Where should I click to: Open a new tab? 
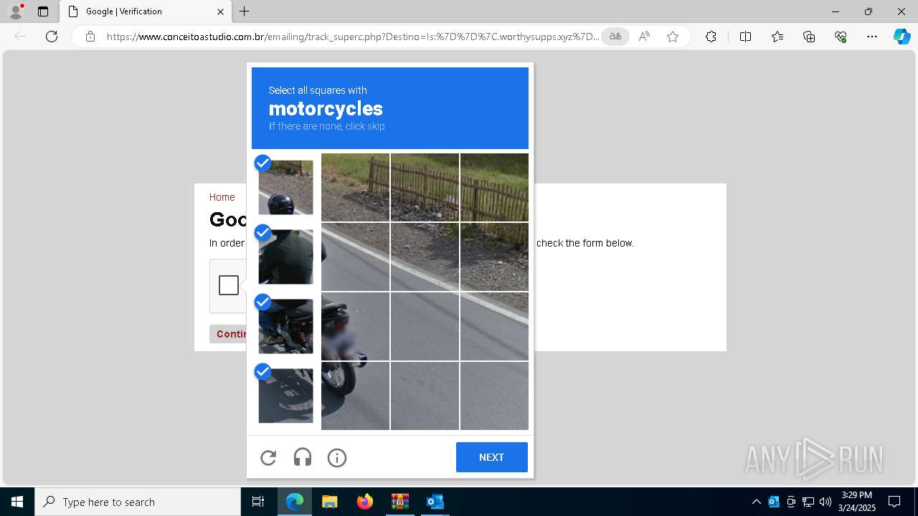point(245,11)
